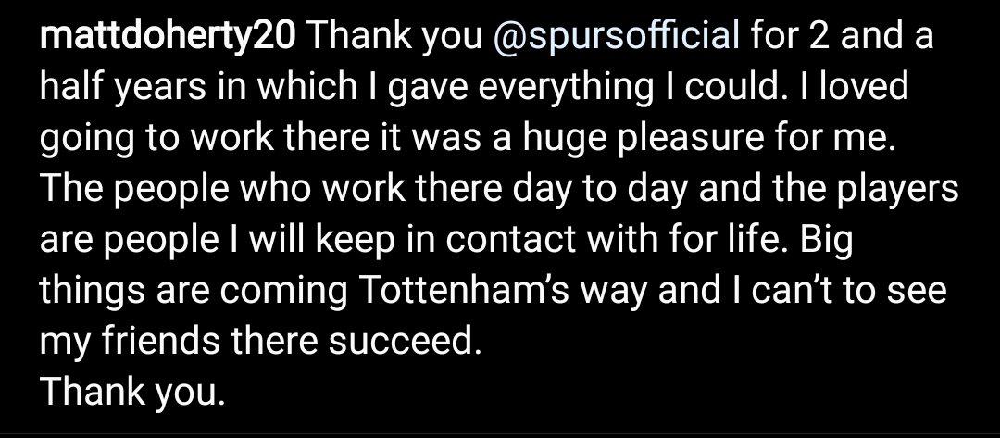Screen dimensions: 1000x438
Task: Open the mattdoherty20 profile username
Action: click(x=168, y=38)
